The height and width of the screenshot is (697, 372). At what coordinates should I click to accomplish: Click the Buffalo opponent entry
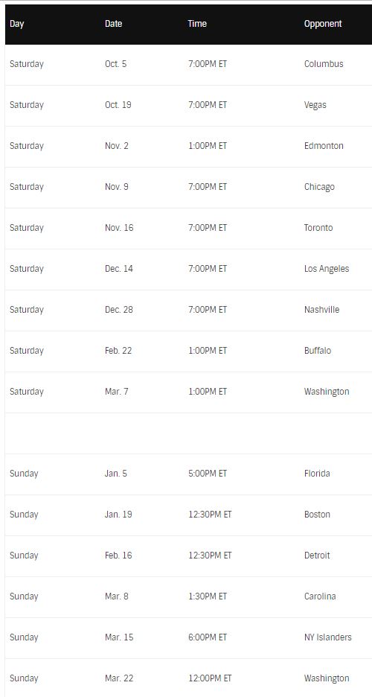click(318, 350)
